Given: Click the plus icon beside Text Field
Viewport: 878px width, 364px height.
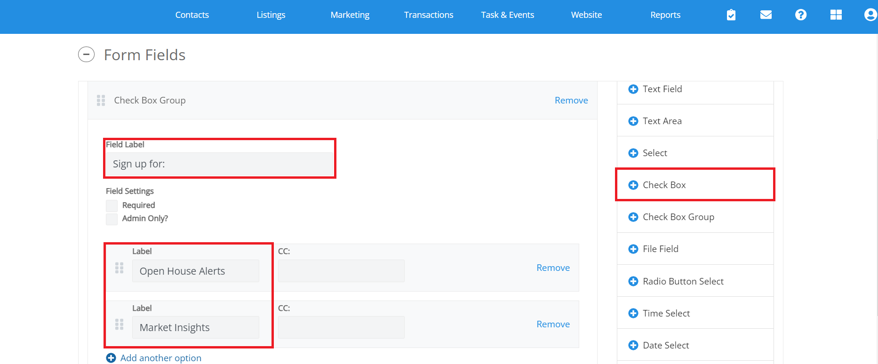Looking at the screenshot, I should point(633,89).
